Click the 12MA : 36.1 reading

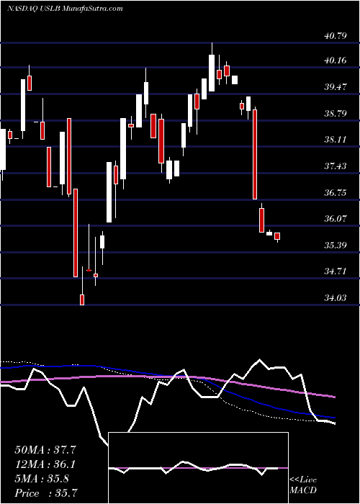(45, 464)
